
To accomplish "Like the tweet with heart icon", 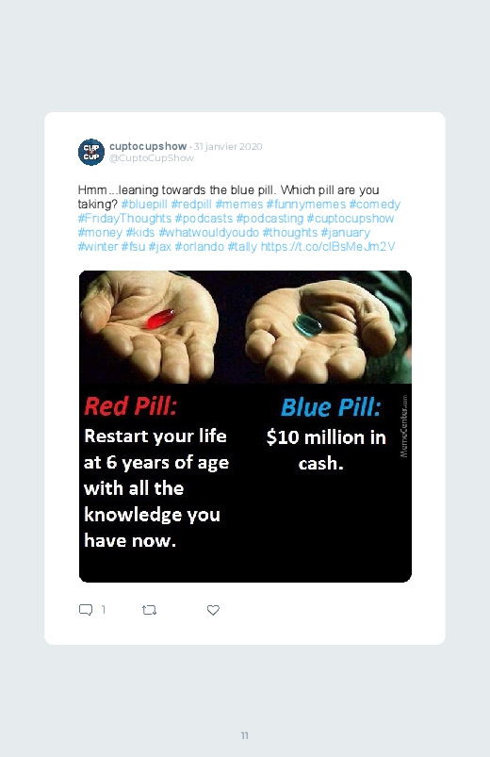I will pyautogui.click(x=213, y=610).
